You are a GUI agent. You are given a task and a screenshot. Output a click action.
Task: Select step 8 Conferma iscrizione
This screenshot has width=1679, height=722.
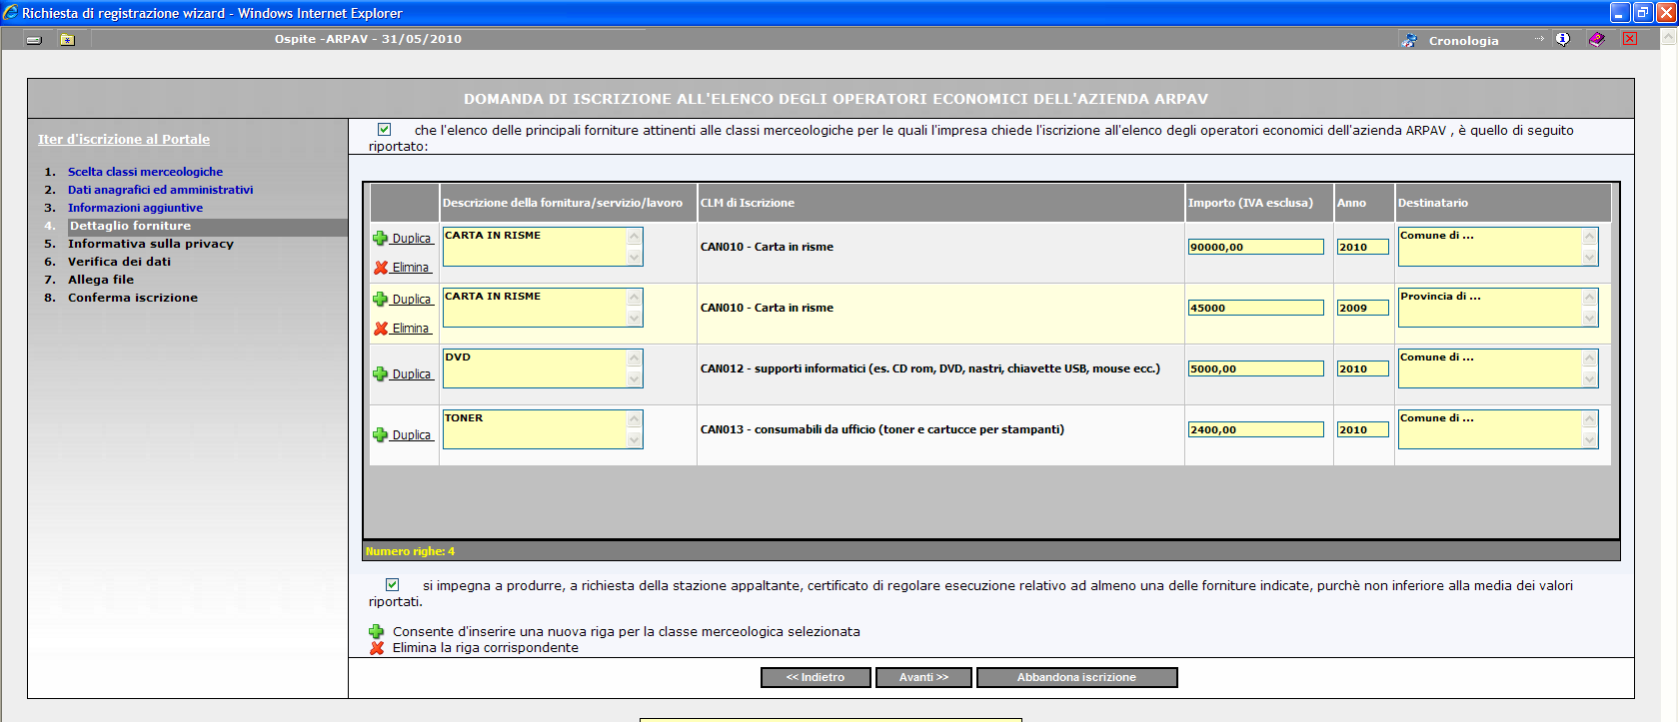[133, 298]
